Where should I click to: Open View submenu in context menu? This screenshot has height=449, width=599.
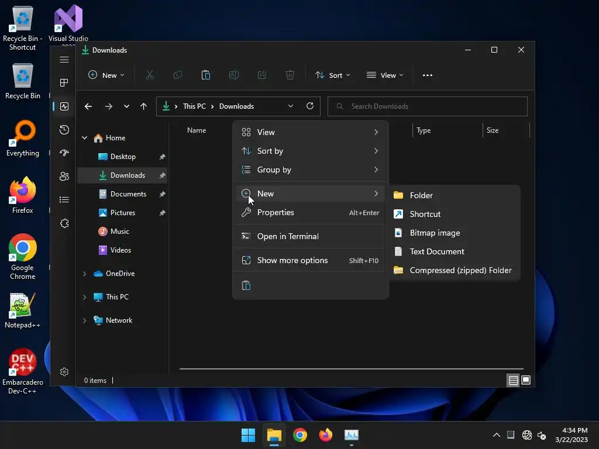(310, 132)
